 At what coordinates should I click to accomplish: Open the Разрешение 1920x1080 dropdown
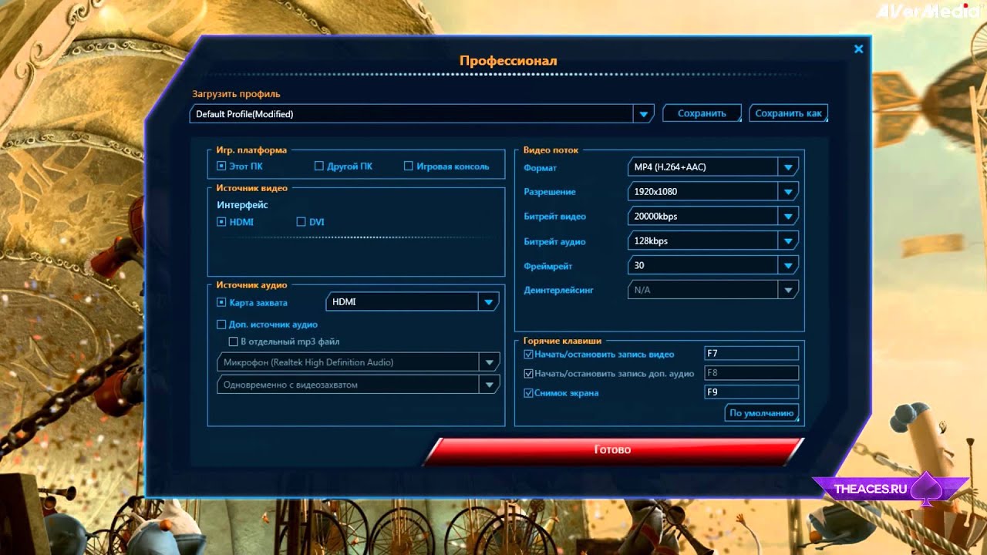coord(713,191)
